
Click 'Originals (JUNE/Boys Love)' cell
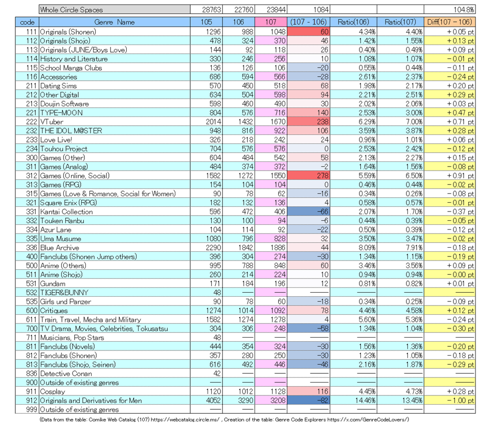click(x=115, y=50)
